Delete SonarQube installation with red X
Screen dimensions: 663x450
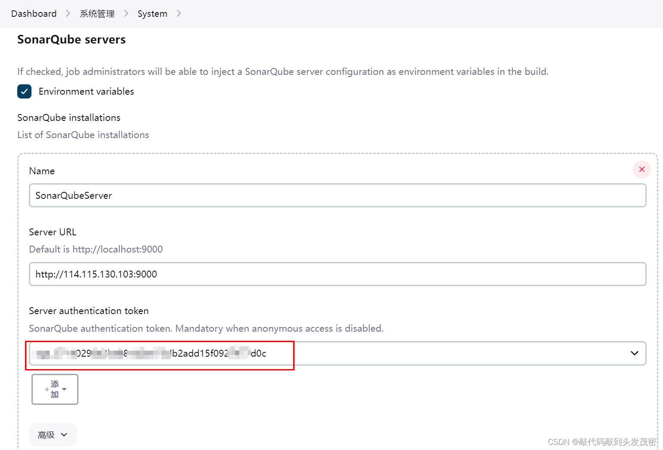click(x=641, y=170)
